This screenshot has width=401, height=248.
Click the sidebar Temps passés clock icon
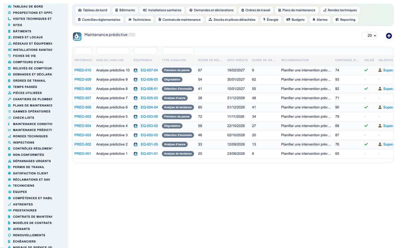click(9, 87)
